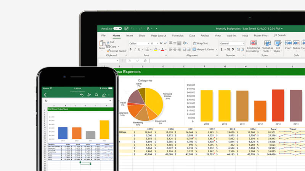Toggle Italic formatting
This screenshot has width=305, height=171.
(x=135, y=49)
